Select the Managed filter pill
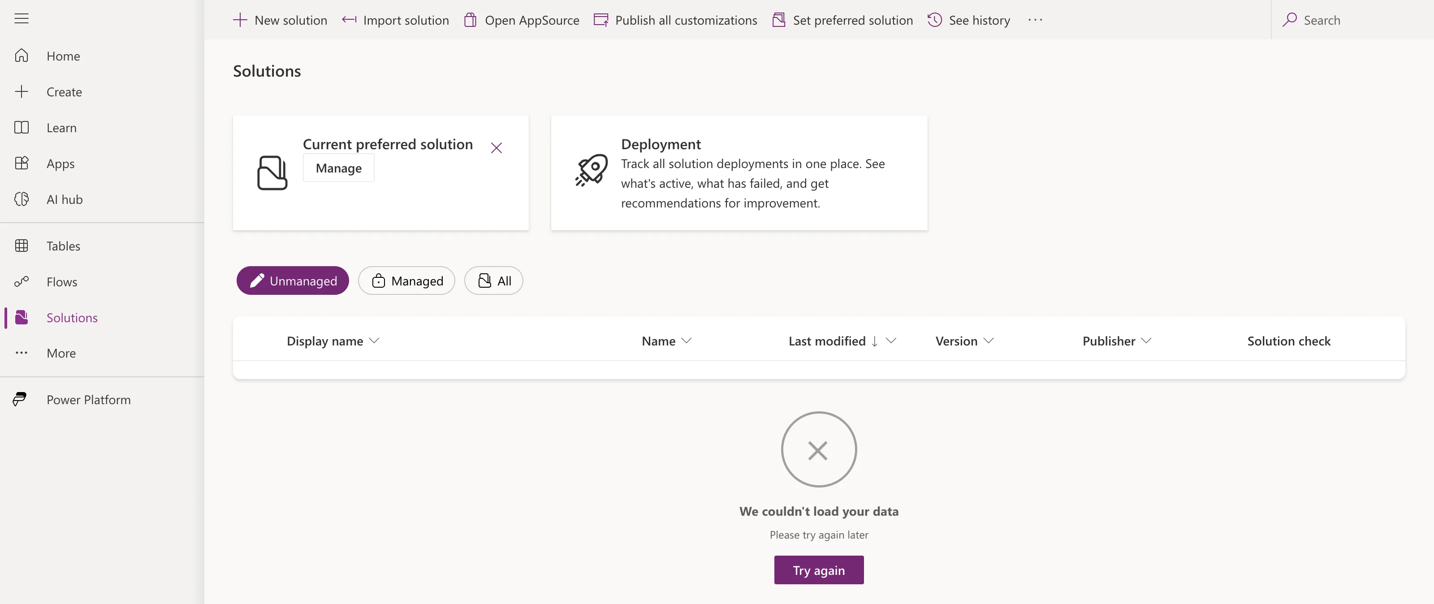Image resolution: width=1434 pixels, height=604 pixels. 406,280
